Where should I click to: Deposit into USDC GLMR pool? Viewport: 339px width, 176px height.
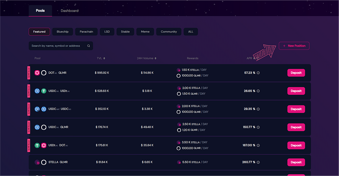coord(296,127)
